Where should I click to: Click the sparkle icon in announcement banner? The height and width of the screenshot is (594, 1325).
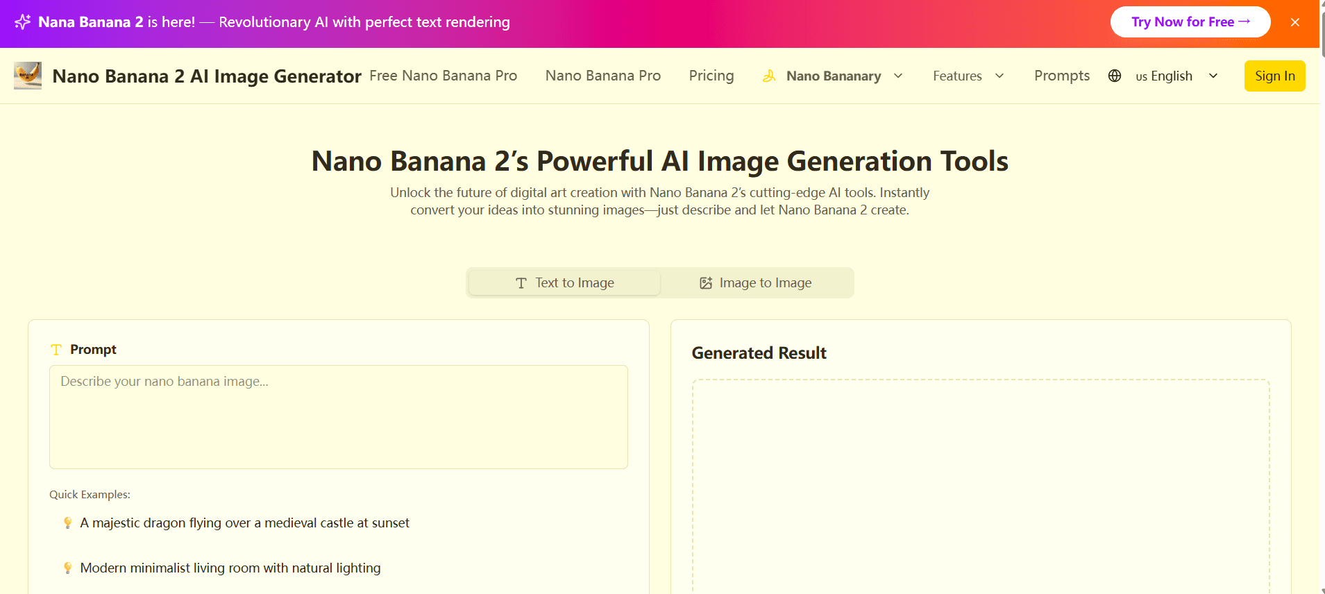coord(22,22)
